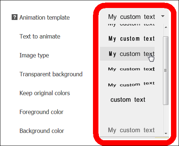Select the wide-stretched lettering template
This screenshot has width=179, height=146.
[131, 69]
